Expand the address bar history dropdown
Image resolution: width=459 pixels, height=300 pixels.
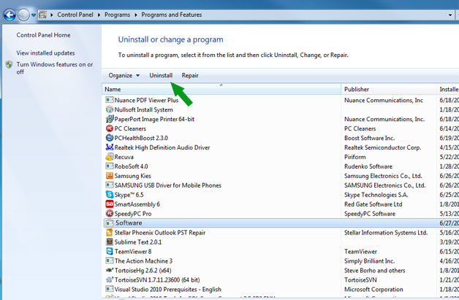450,15
